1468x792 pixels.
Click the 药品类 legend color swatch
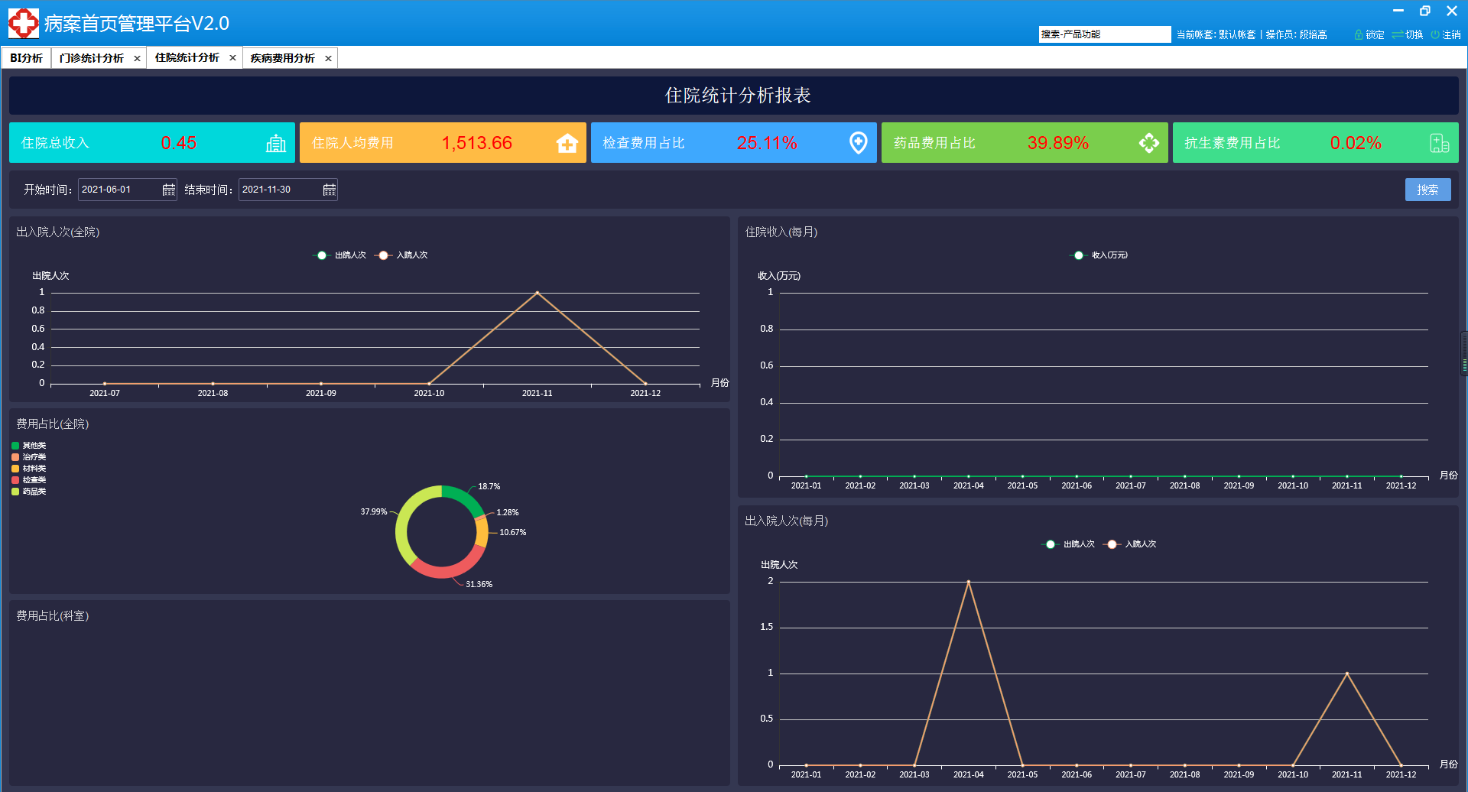[x=15, y=492]
